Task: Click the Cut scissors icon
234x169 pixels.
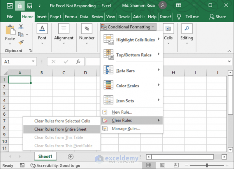Action: [x=21, y=27]
